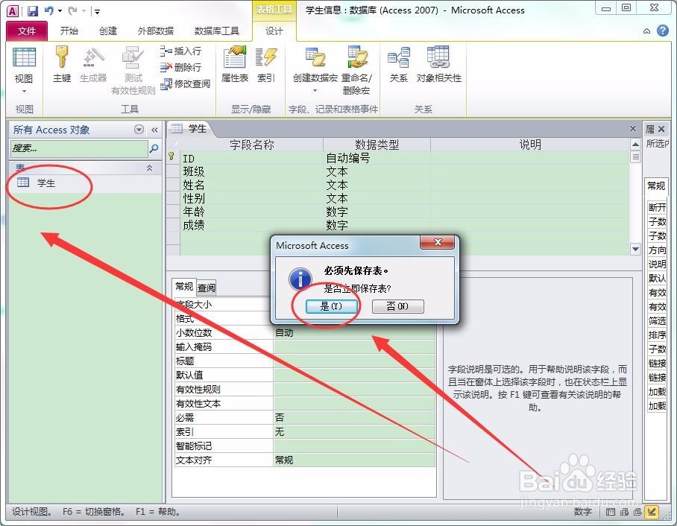Click Insert Rows (插入行)
677x526 pixels.
coord(180,51)
